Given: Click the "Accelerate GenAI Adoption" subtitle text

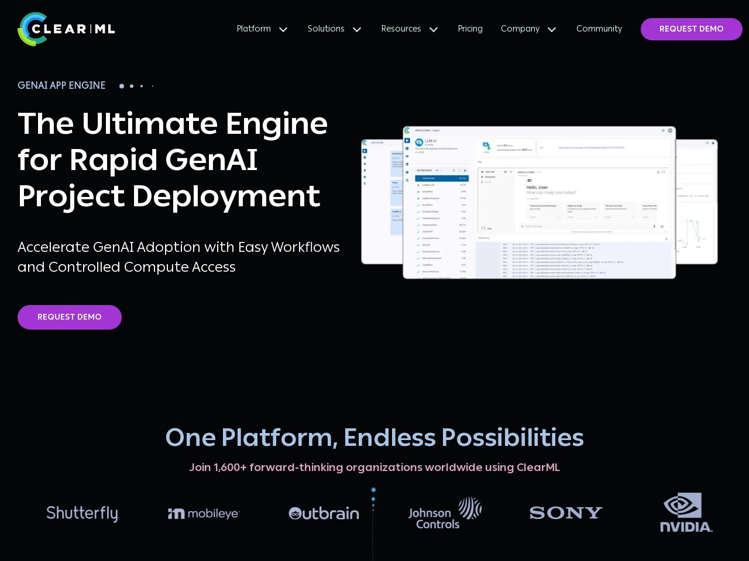Looking at the screenshot, I should pyautogui.click(x=178, y=257).
